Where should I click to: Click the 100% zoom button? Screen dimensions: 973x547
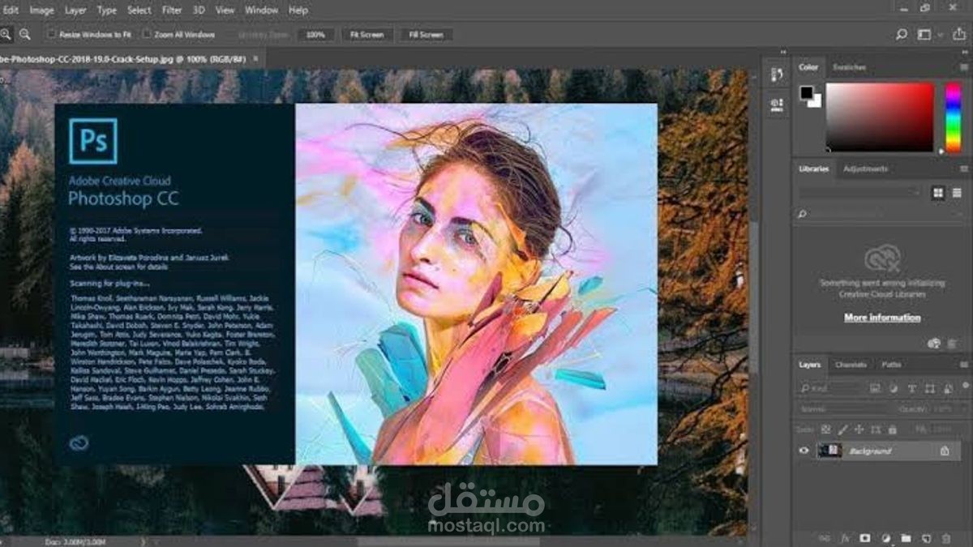click(x=315, y=35)
